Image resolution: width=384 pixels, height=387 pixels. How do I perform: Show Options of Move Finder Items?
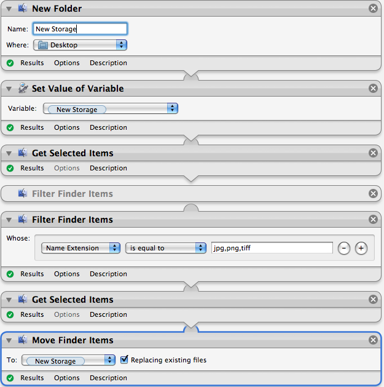[67, 378]
